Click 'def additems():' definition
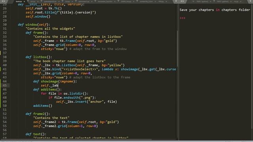 tap(47, 90)
